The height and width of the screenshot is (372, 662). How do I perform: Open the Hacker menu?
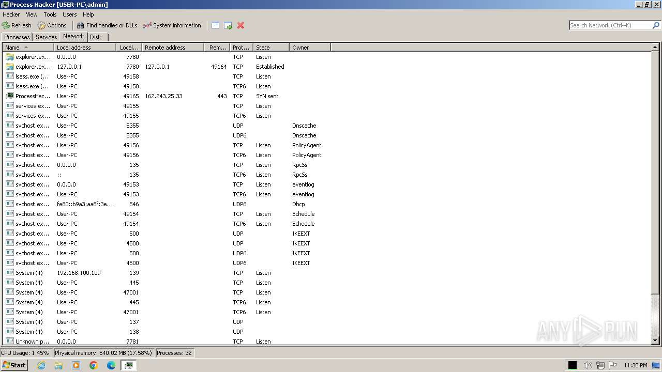[11, 14]
